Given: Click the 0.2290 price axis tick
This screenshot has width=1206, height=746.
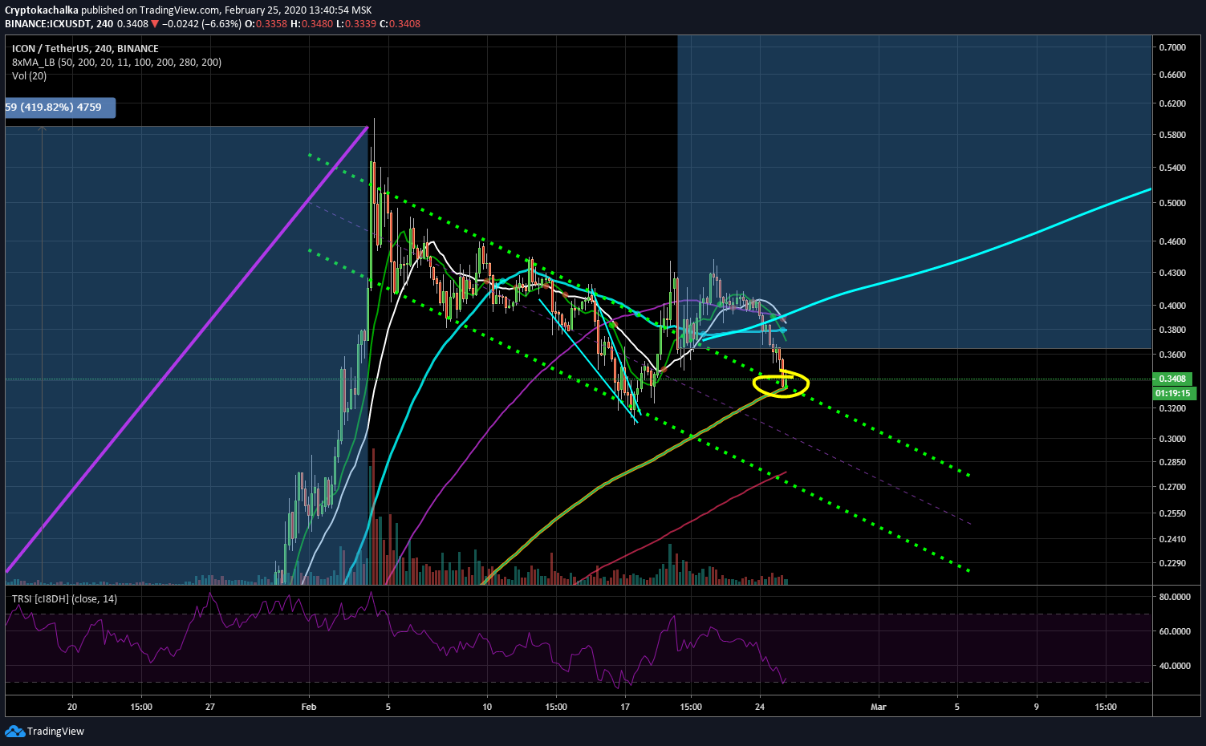Looking at the screenshot, I should (1172, 563).
